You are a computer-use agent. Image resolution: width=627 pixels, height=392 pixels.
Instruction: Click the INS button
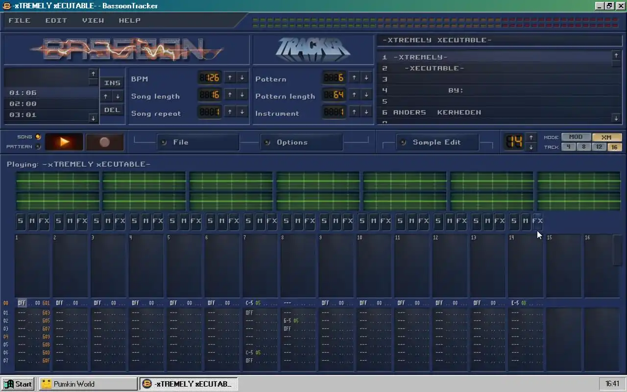coord(112,83)
